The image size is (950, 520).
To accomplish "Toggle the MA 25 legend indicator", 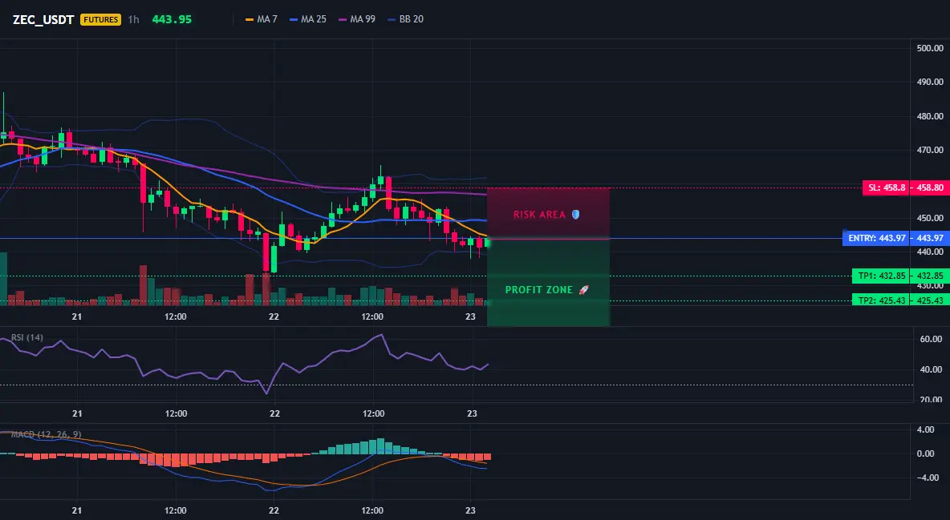I will 308,19.
